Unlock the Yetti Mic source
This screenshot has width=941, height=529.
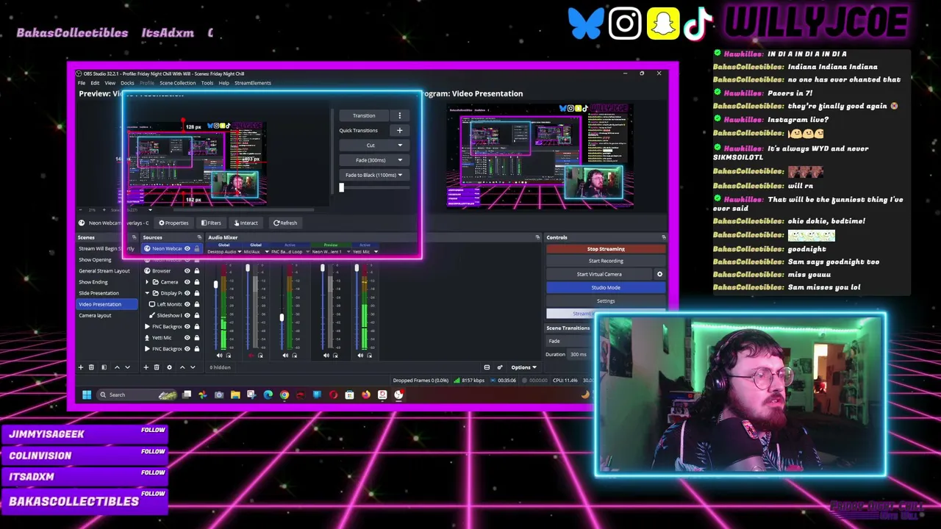coord(196,338)
